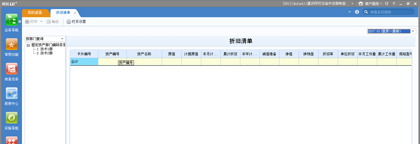420x144 pixels.
Task: Switch to the 我的桌面 tab
Action: (35, 13)
